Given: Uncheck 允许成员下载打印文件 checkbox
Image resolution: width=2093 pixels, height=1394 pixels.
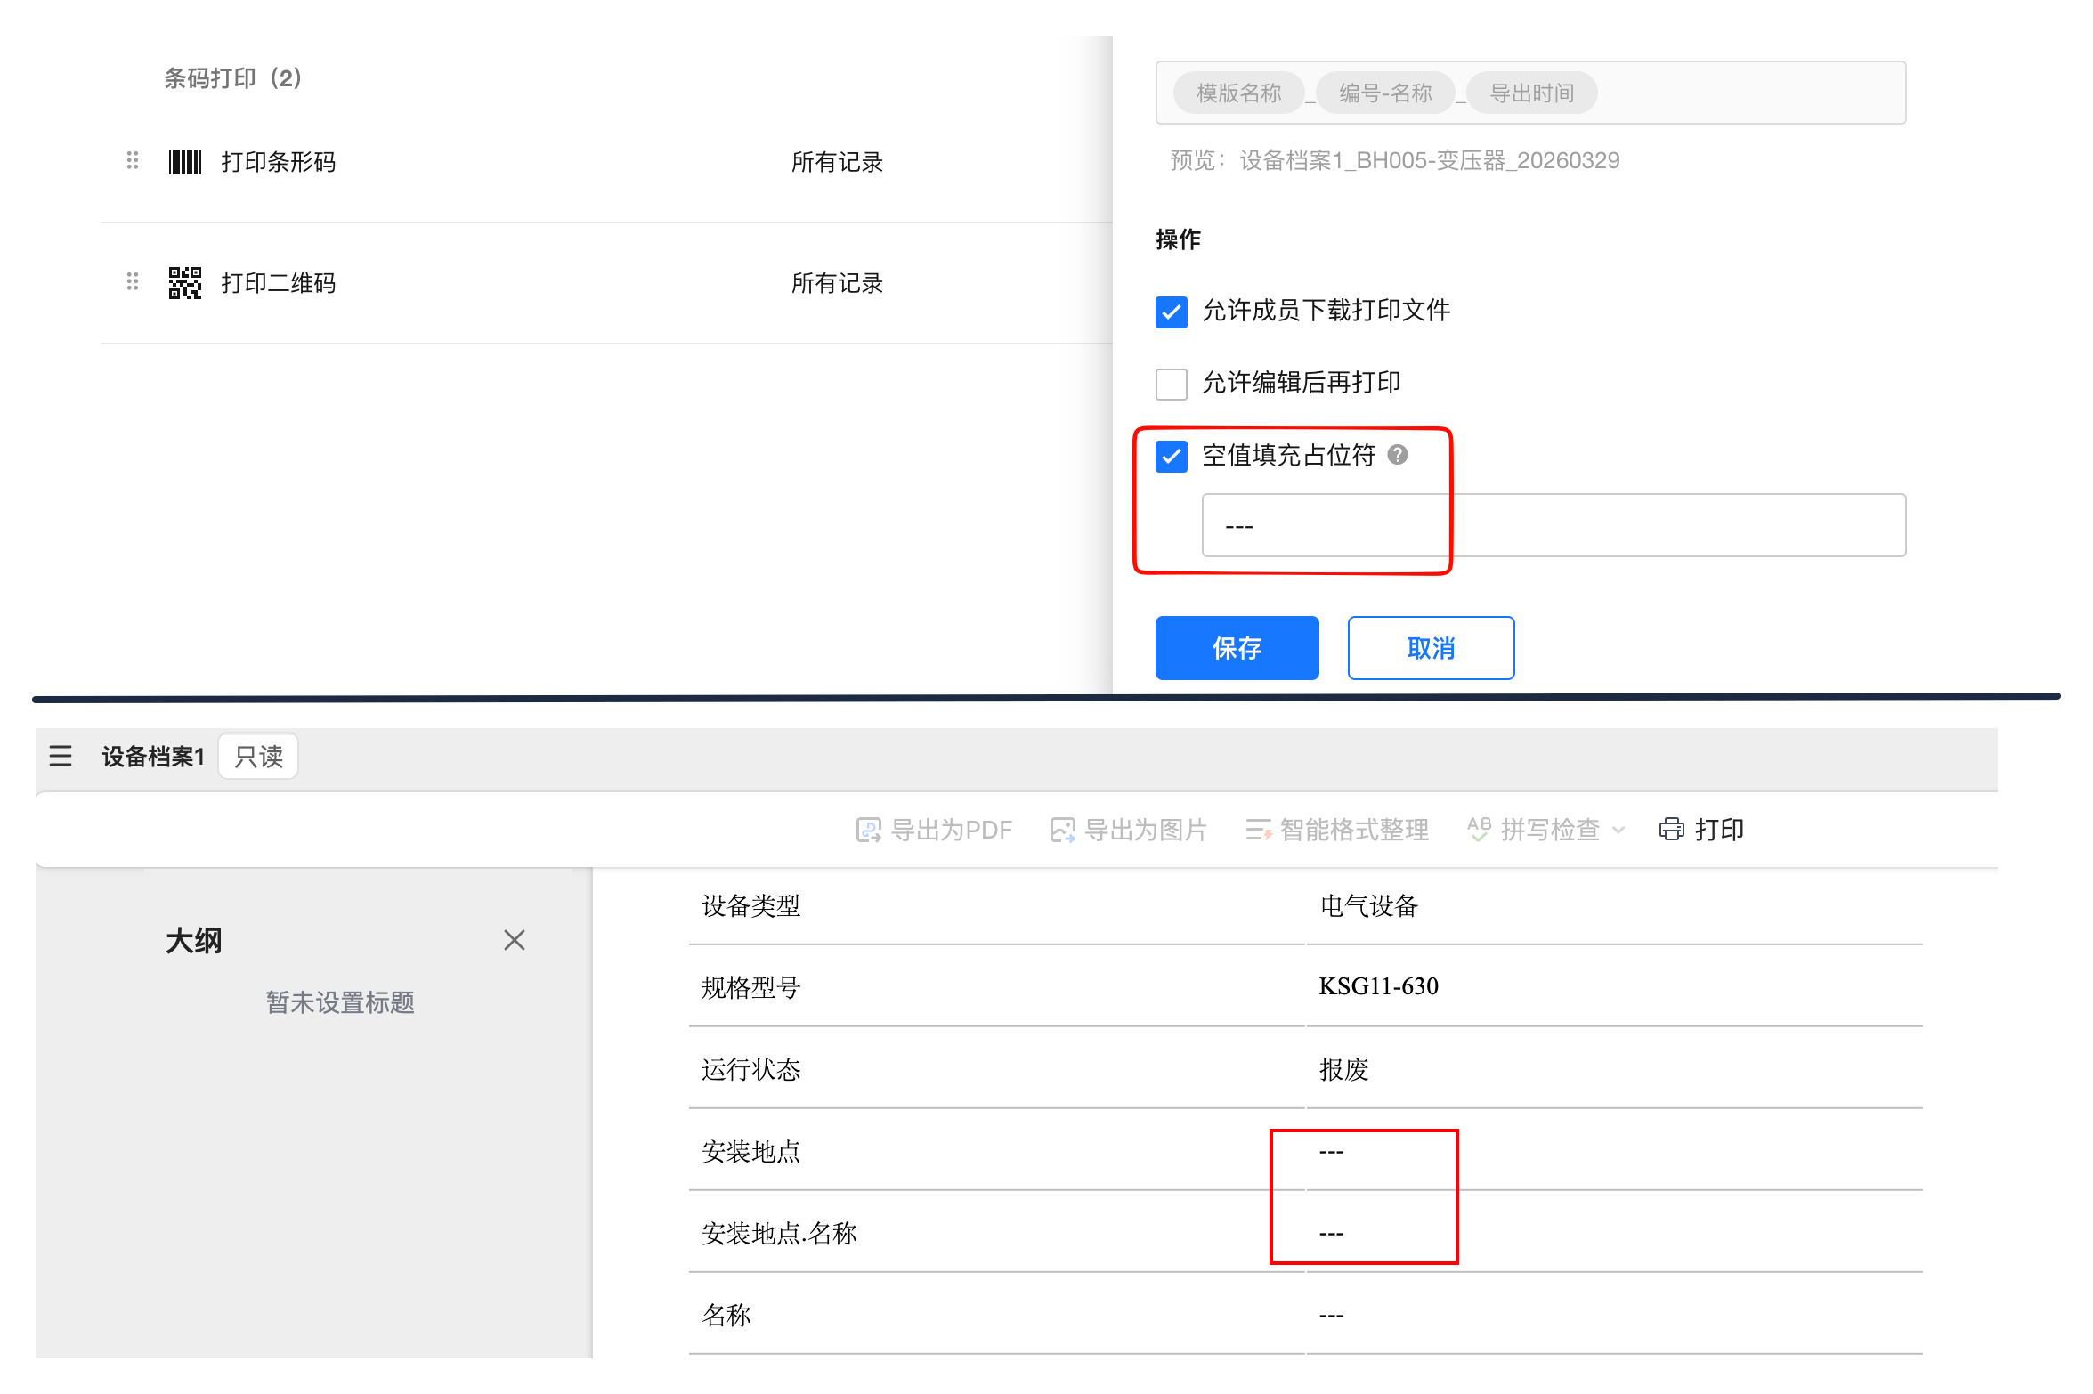Looking at the screenshot, I should (1171, 312).
